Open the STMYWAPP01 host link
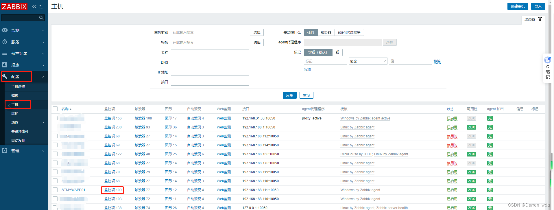The width and height of the screenshot is (554, 210). click(x=73, y=190)
